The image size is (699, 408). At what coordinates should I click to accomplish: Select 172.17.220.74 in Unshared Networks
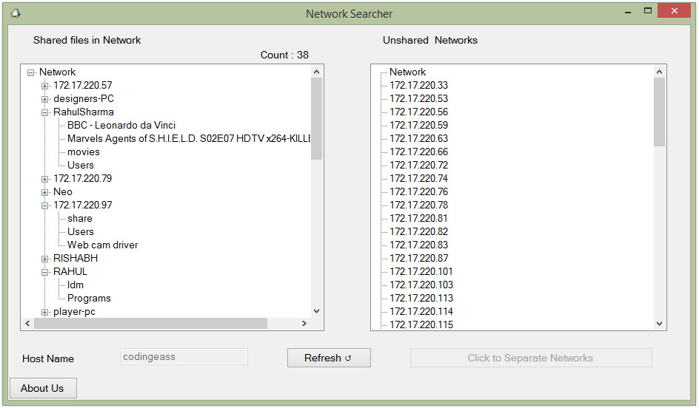point(418,178)
